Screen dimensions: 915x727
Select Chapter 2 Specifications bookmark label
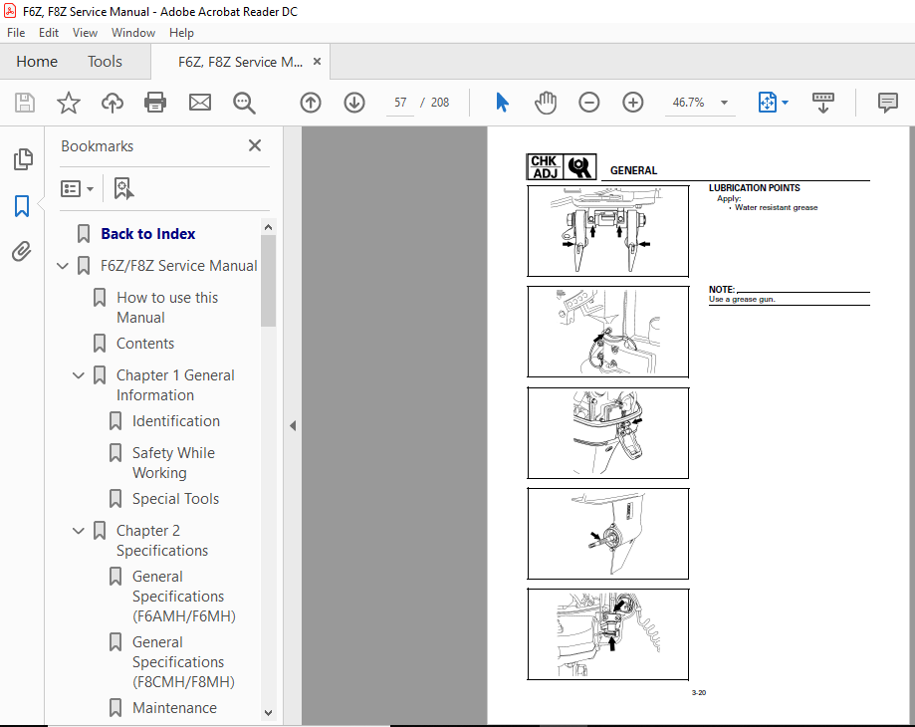click(x=161, y=541)
